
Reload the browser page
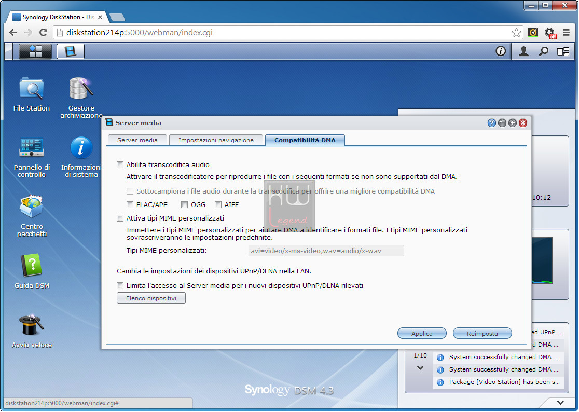[x=43, y=33]
